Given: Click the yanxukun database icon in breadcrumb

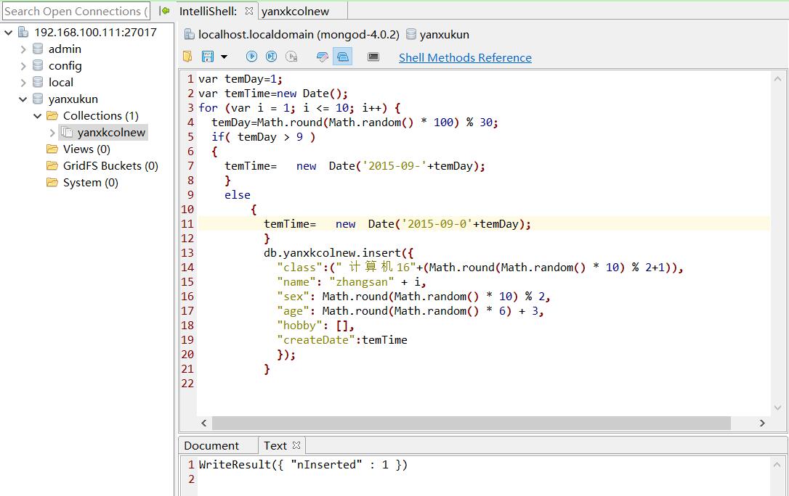Looking at the screenshot, I should (411, 34).
